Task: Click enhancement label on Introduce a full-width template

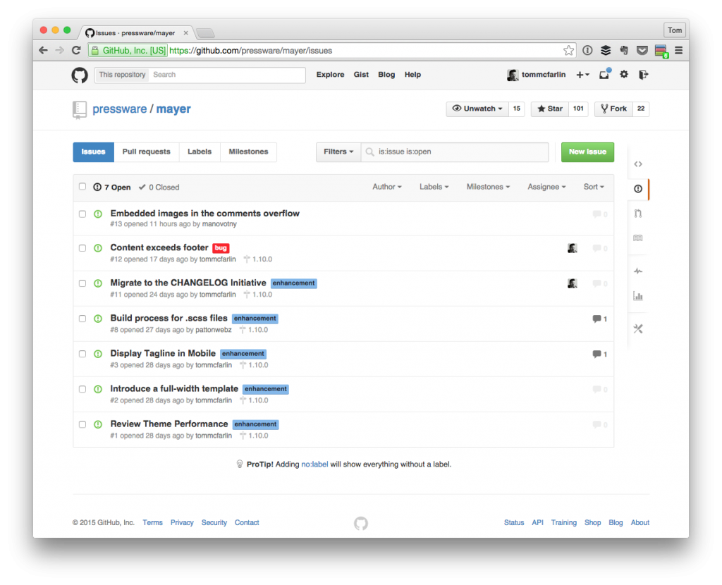Action: tap(266, 389)
